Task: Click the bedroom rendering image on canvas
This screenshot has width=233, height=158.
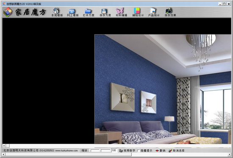Action: click(163, 89)
